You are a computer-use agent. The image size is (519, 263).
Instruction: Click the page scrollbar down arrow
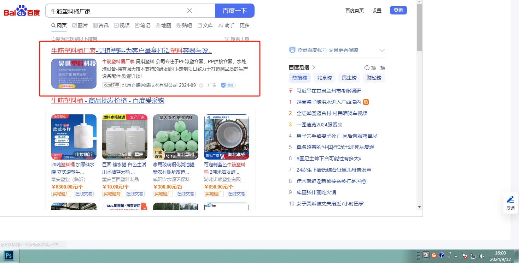pos(420,207)
